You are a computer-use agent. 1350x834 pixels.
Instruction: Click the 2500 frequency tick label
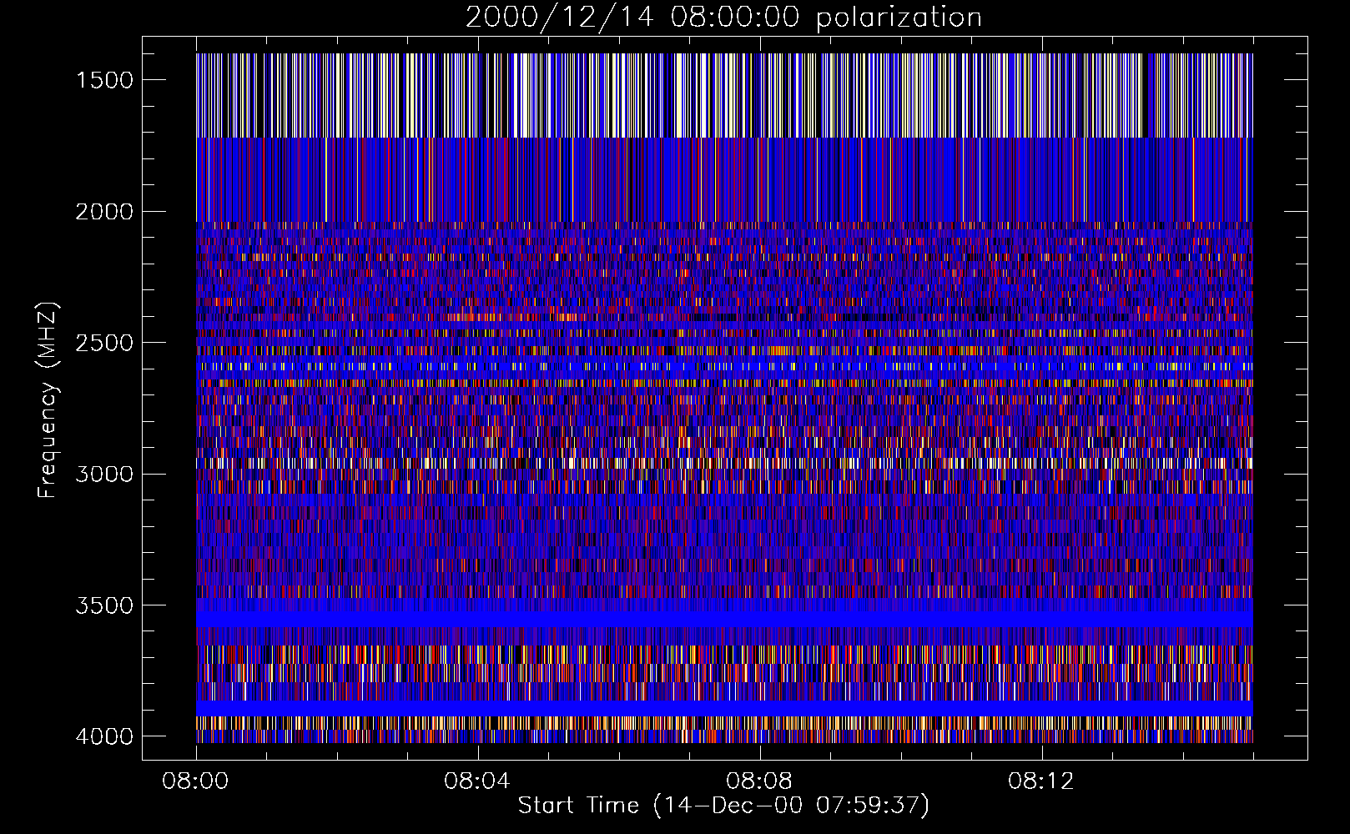104,343
